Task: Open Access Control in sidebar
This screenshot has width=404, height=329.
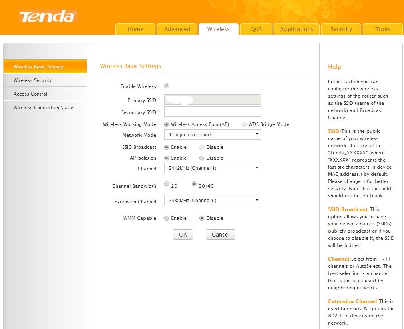Action: point(45,94)
